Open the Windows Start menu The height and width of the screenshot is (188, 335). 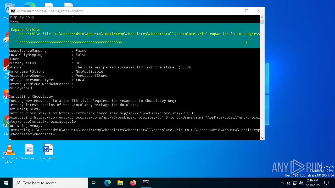(6, 183)
